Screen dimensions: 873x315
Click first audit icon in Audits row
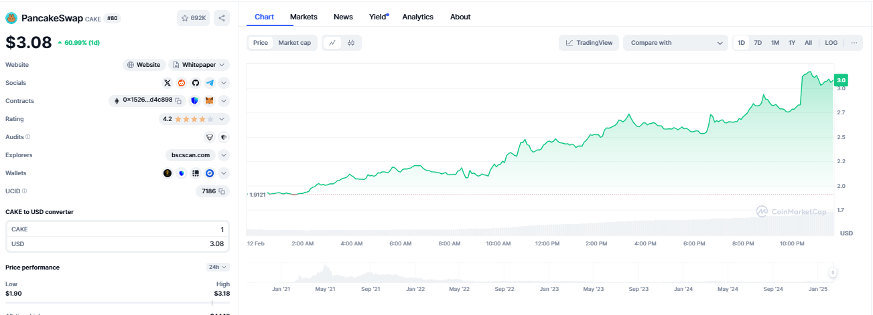[x=210, y=137]
